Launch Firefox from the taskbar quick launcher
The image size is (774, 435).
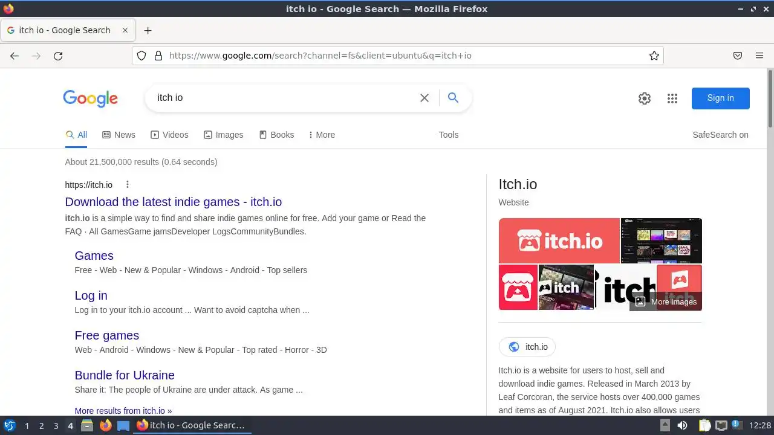105,426
